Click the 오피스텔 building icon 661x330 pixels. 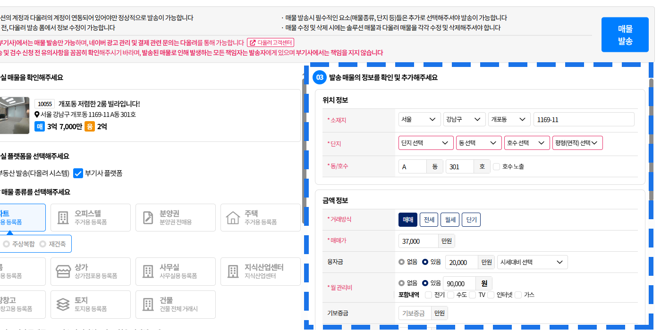63,217
